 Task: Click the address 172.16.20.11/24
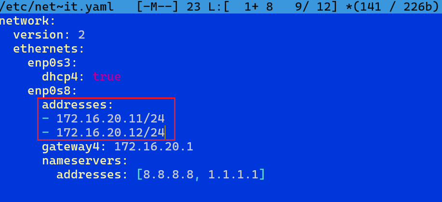pos(110,119)
